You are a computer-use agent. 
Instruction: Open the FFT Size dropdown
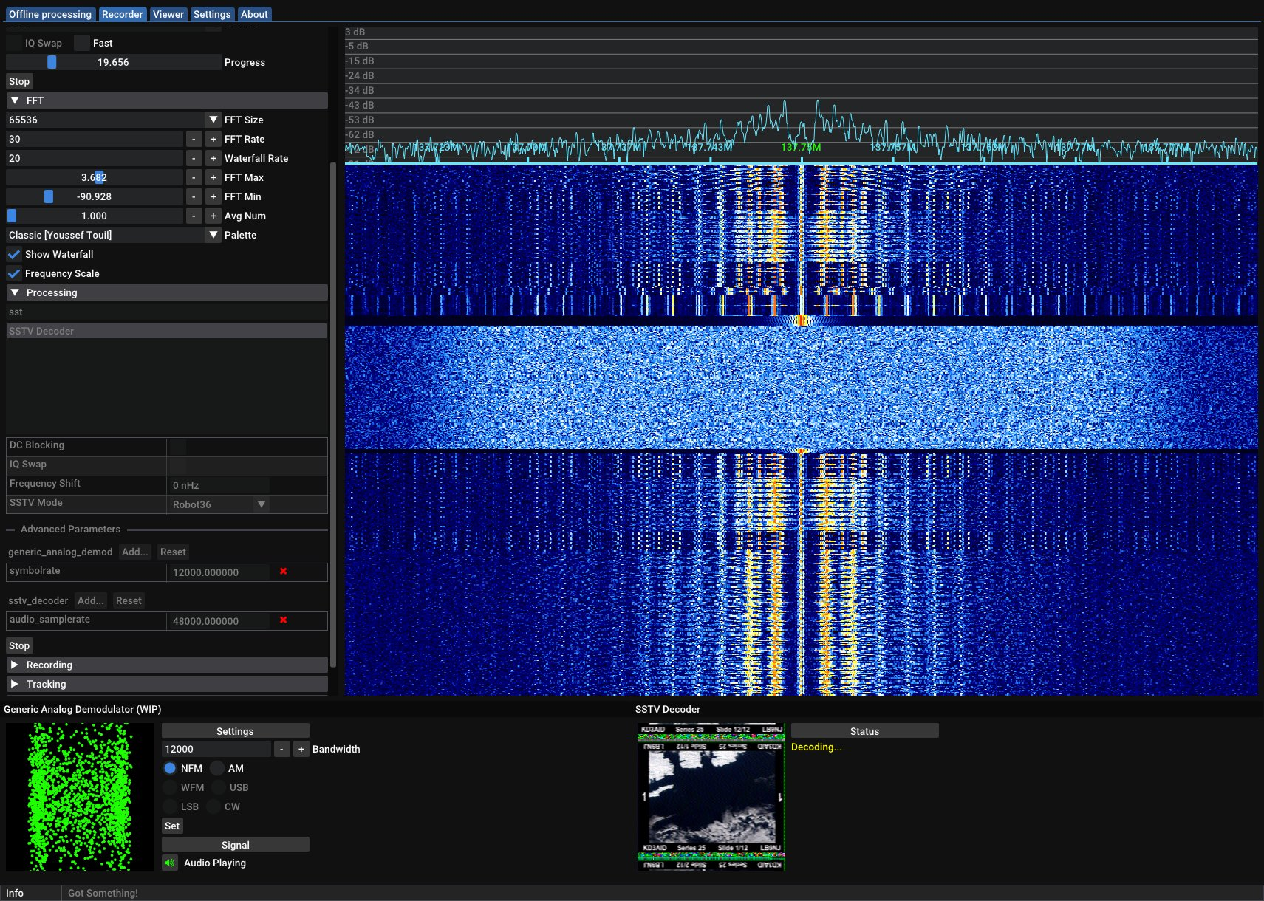coord(213,120)
